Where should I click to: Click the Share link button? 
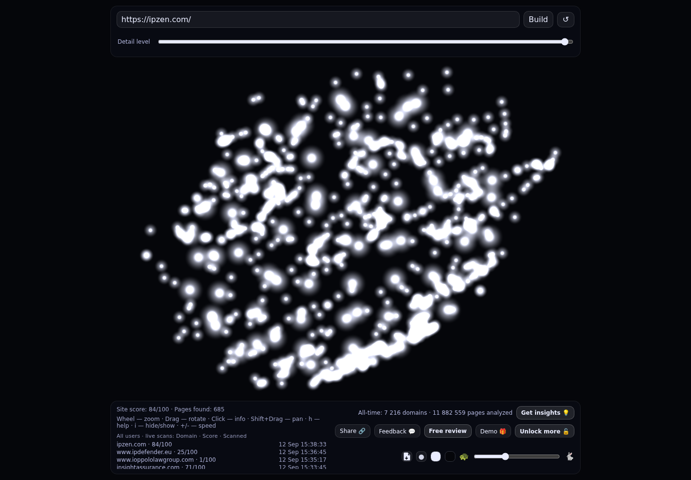click(353, 431)
